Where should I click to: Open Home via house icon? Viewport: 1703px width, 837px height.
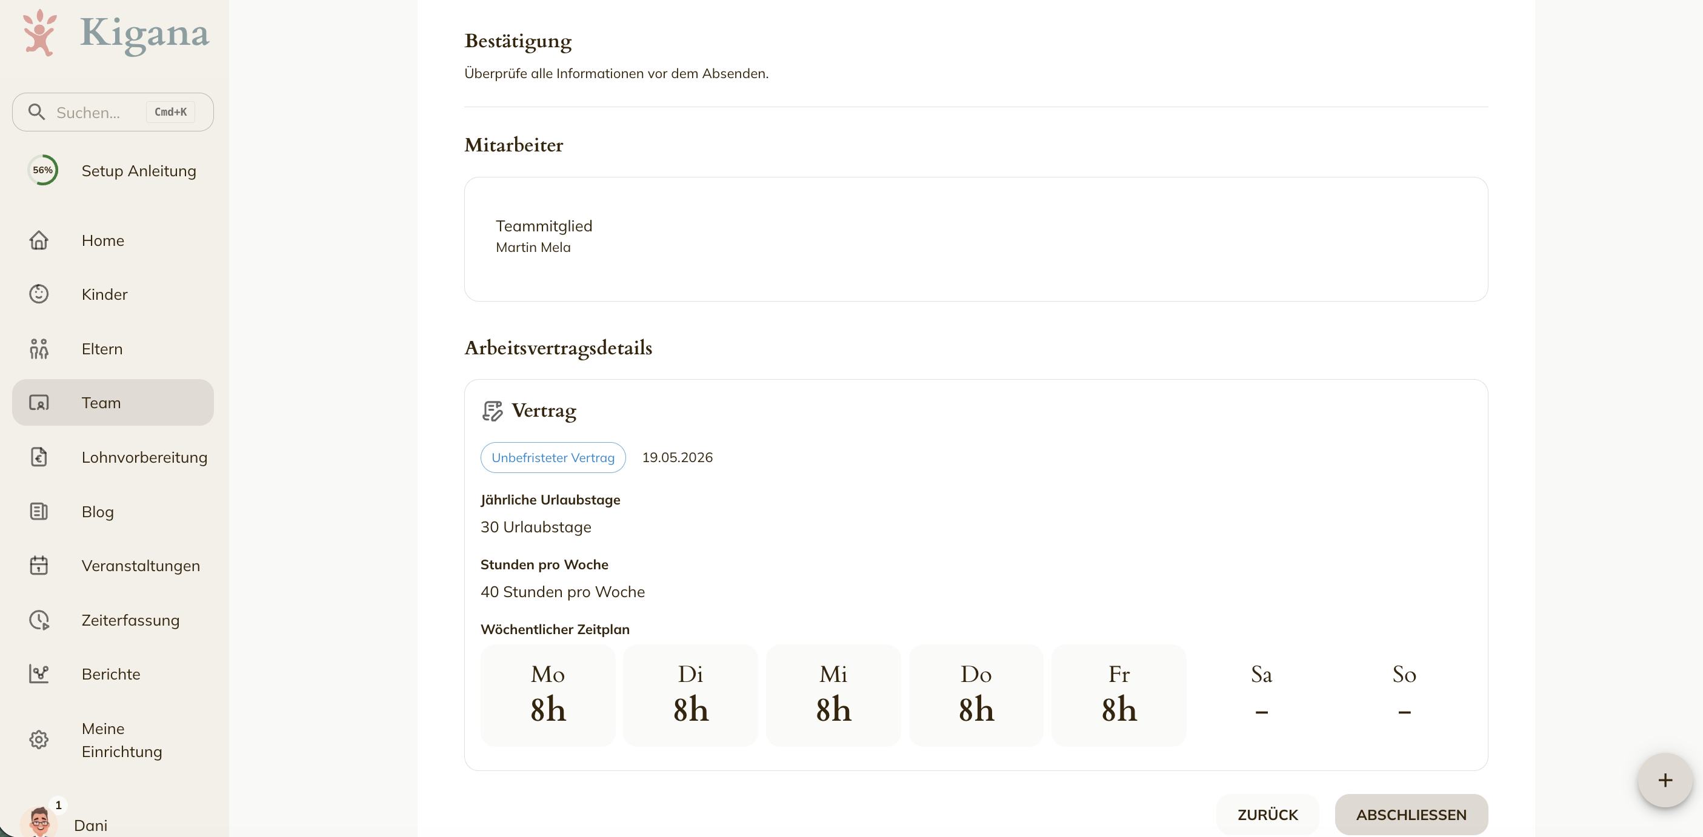click(x=39, y=240)
